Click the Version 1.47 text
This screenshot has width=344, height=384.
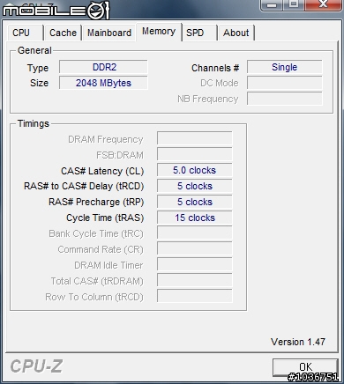point(298,342)
